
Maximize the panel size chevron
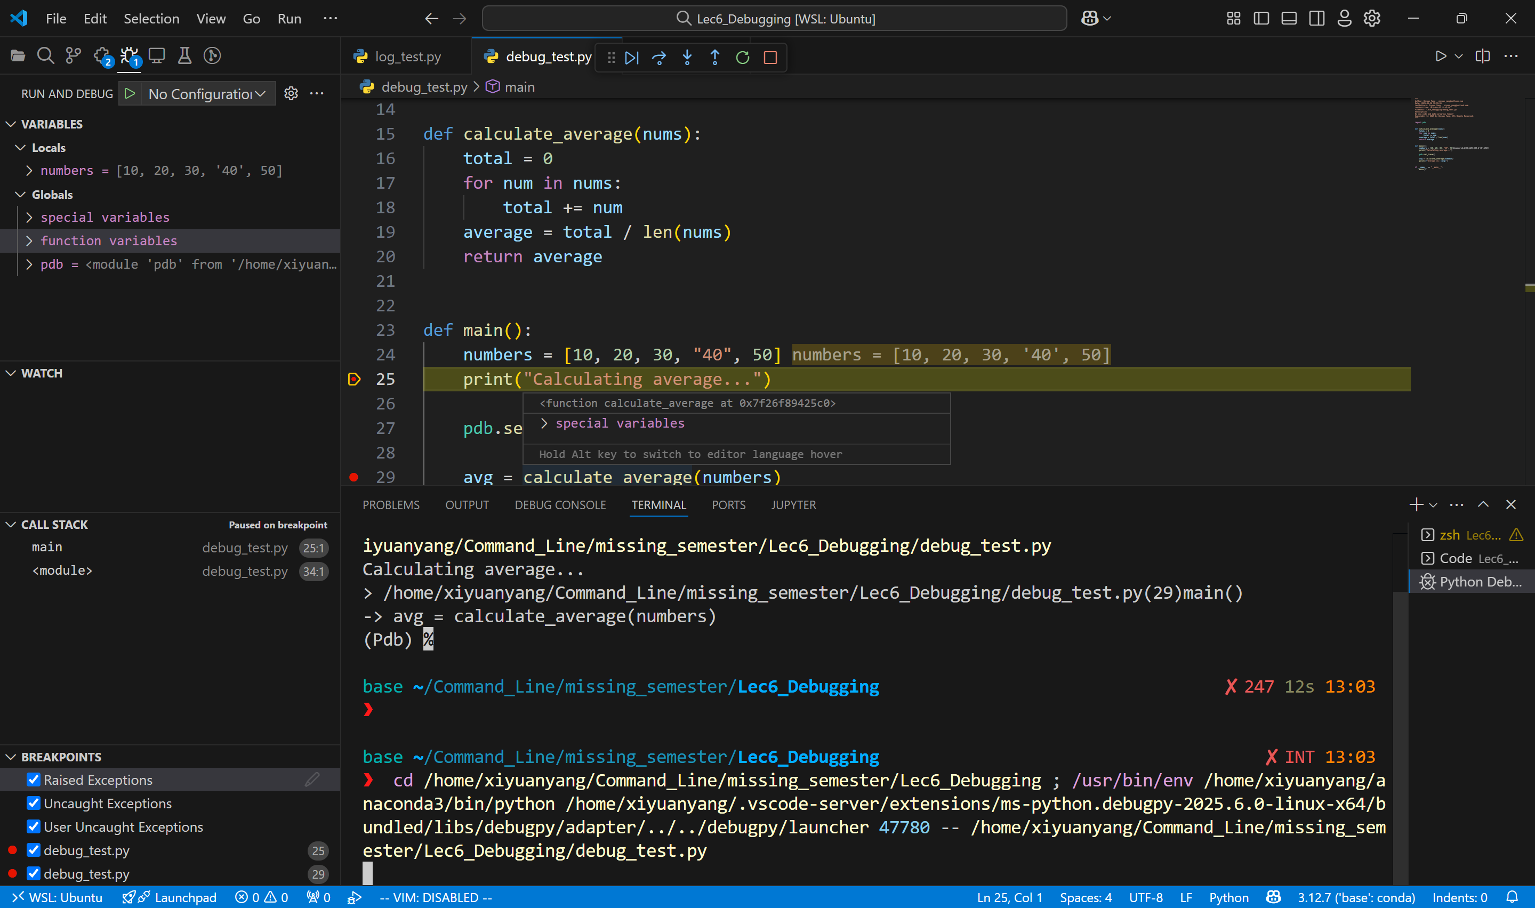pos(1483,505)
